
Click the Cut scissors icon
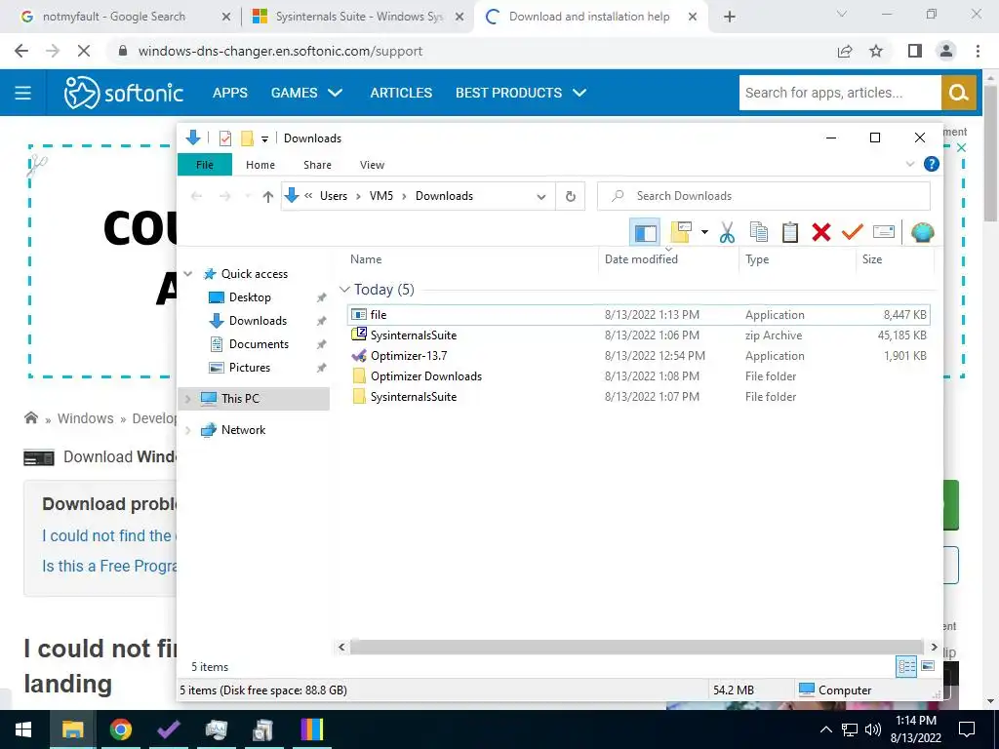(727, 232)
